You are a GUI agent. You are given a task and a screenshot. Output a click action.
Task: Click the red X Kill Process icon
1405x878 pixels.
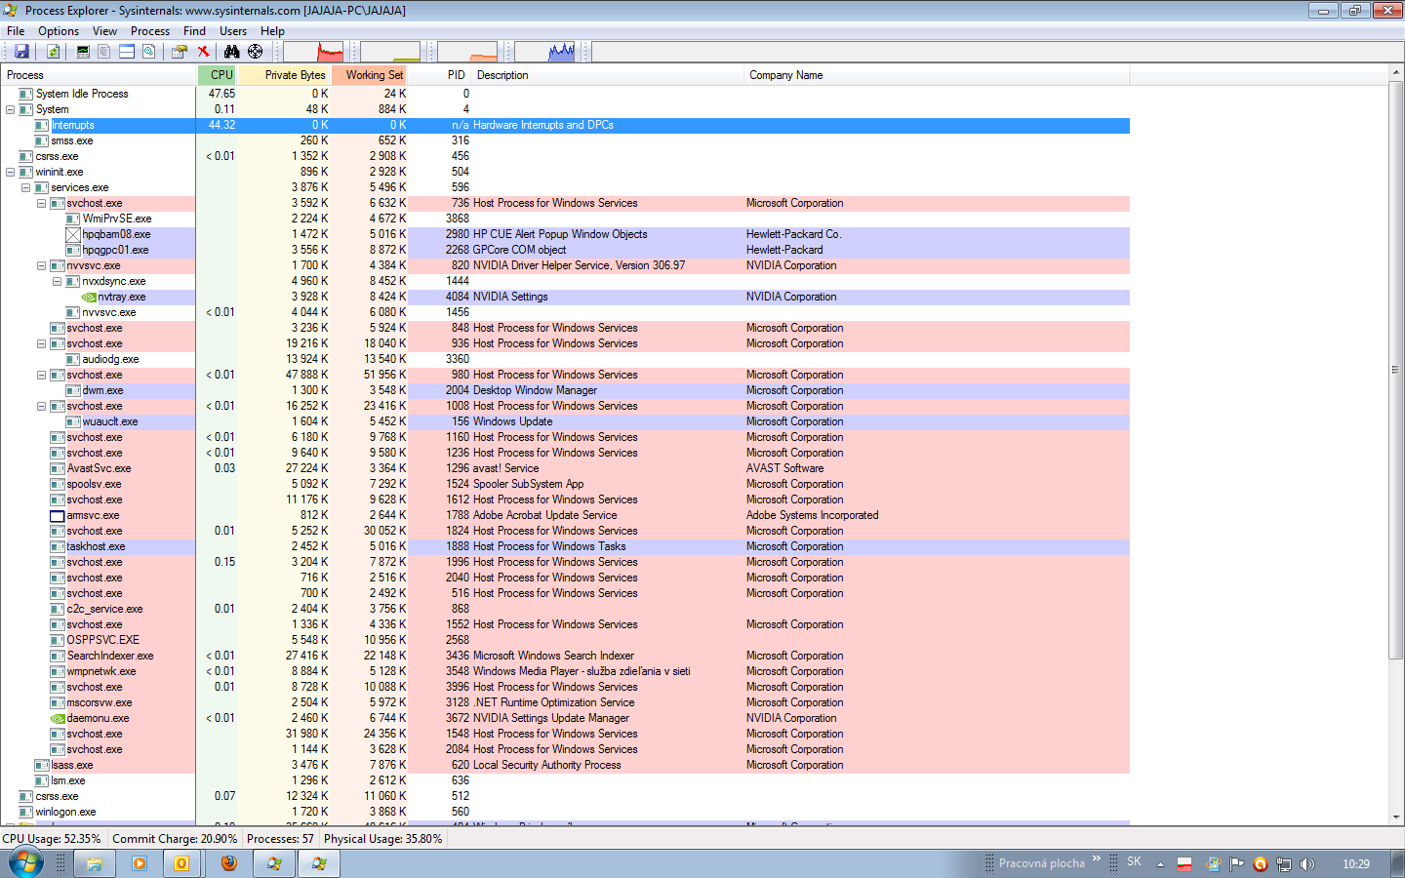[x=203, y=52]
